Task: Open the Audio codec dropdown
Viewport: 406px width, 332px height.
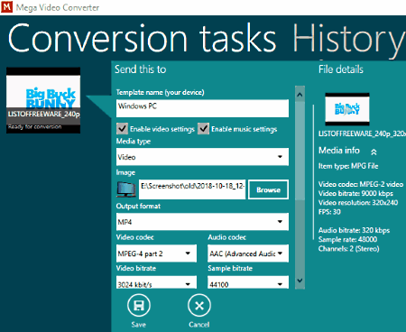Action: coord(248,254)
